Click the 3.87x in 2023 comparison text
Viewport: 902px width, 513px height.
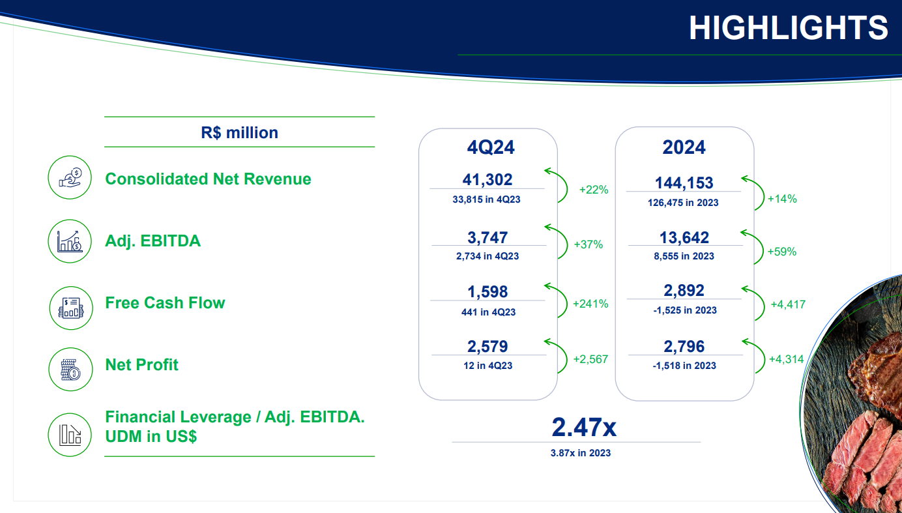pyautogui.click(x=580, y=452)
